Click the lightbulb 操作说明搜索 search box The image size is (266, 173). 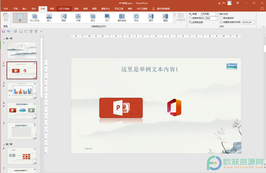pos(161,9)
